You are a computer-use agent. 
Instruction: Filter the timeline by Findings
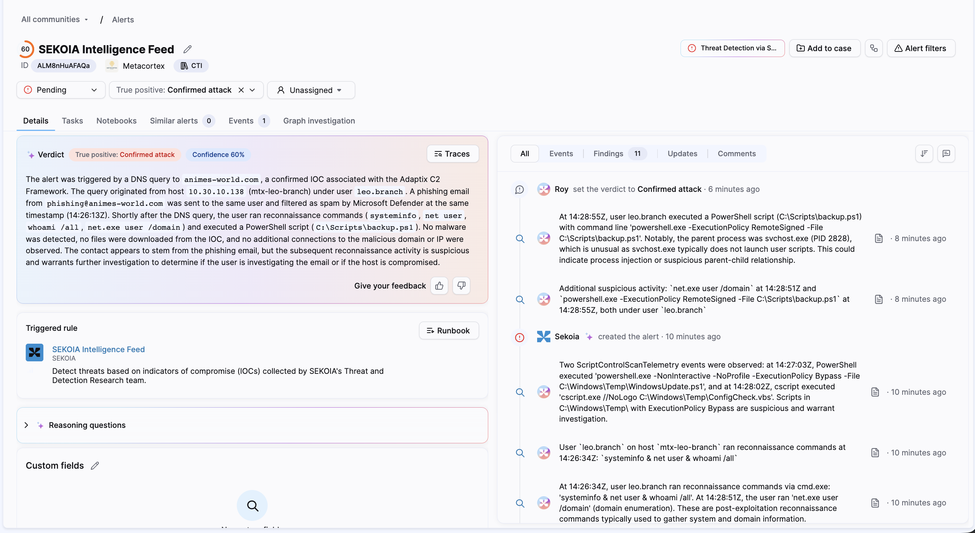619,154
